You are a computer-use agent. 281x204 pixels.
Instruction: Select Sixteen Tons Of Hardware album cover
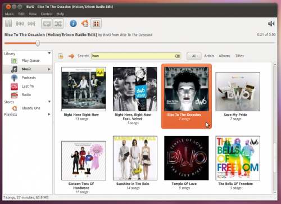(84, 161)
